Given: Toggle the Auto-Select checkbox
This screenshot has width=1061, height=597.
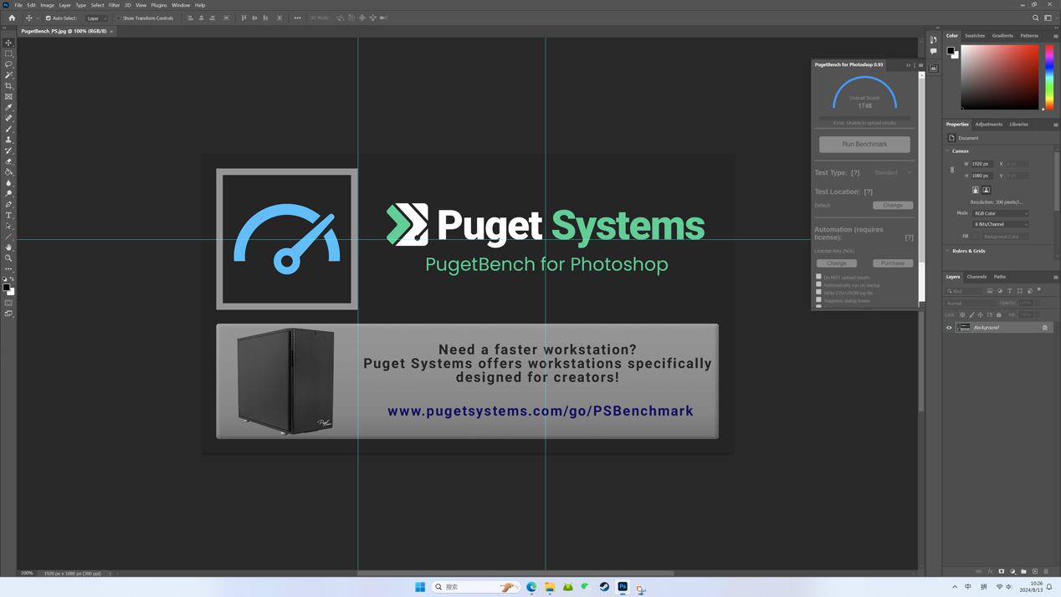Looking at the screenshot, I should pyautogui.click(x=49, y=18).
